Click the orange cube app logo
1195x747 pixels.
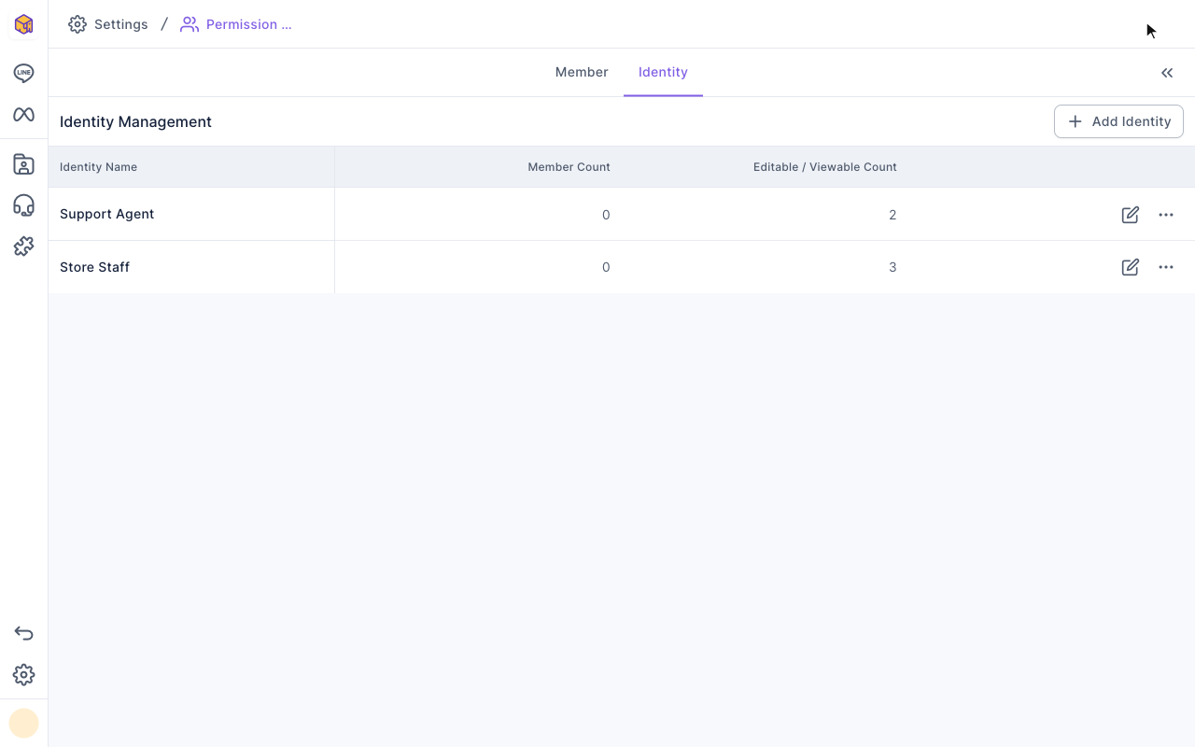[23, 24]
